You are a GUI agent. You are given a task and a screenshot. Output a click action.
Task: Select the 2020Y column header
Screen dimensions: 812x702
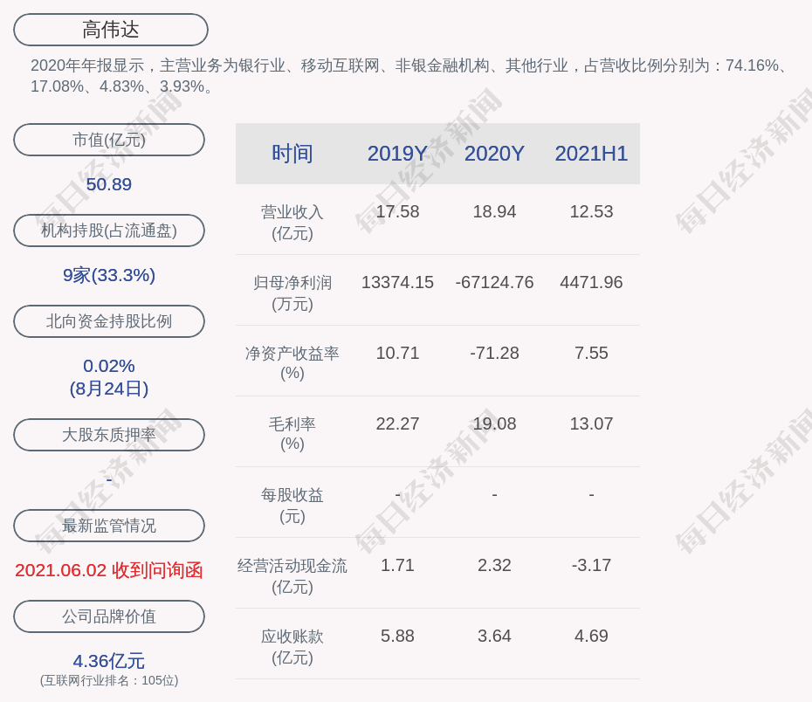click(494, 154)
